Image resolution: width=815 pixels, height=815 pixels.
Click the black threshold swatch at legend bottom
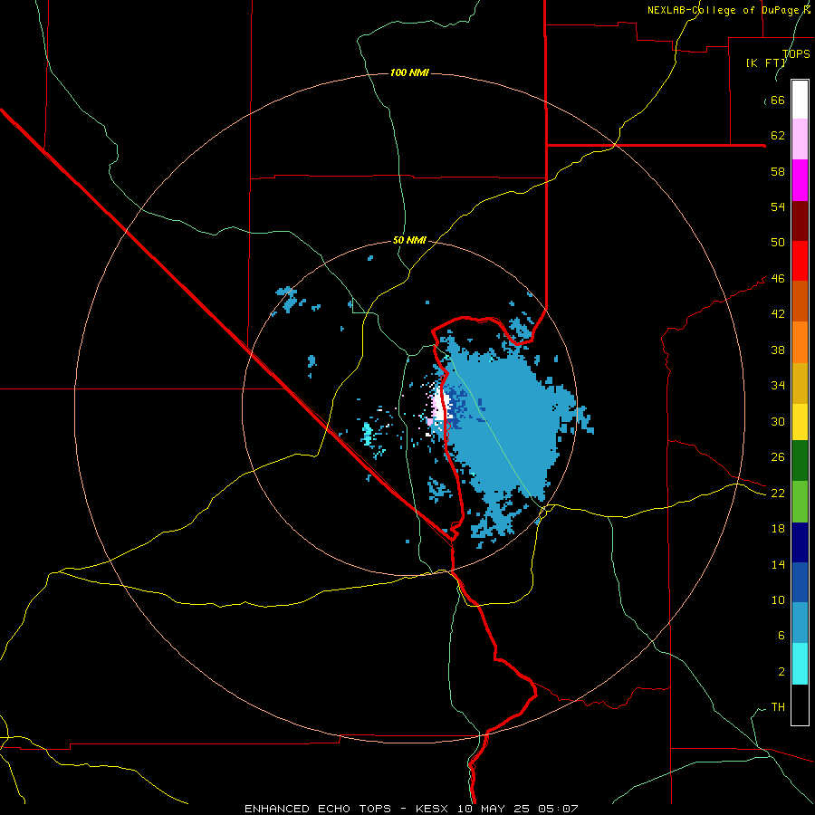pyautogui.click(x=800, y=705)
